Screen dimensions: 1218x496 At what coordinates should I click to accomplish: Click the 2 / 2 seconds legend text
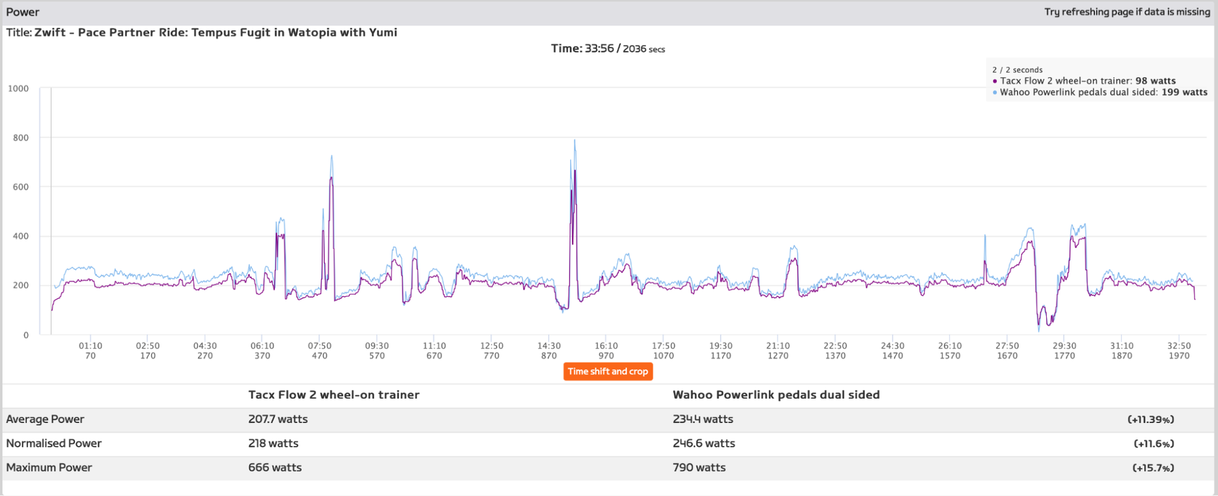[x=1018, y=70]
